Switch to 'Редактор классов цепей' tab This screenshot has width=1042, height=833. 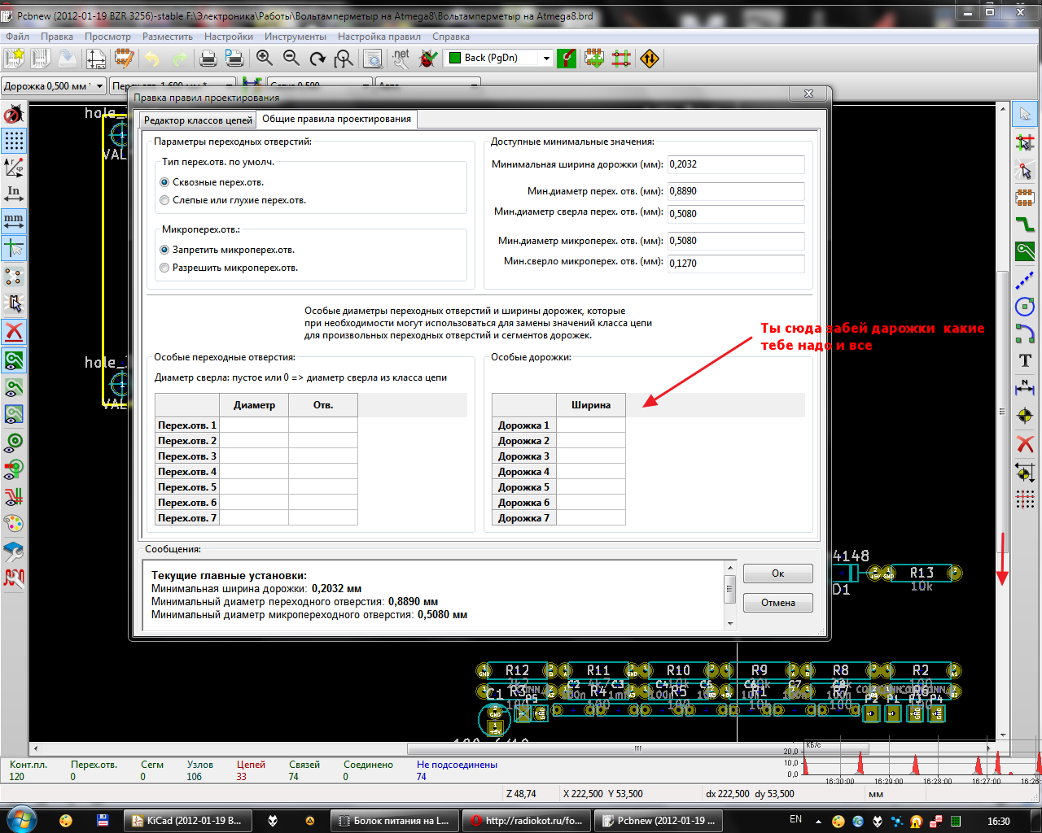(198, 120)
